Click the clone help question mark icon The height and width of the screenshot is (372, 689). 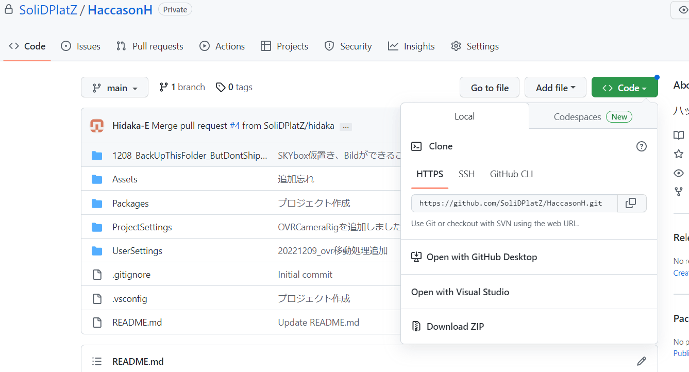tap(641, 146)
